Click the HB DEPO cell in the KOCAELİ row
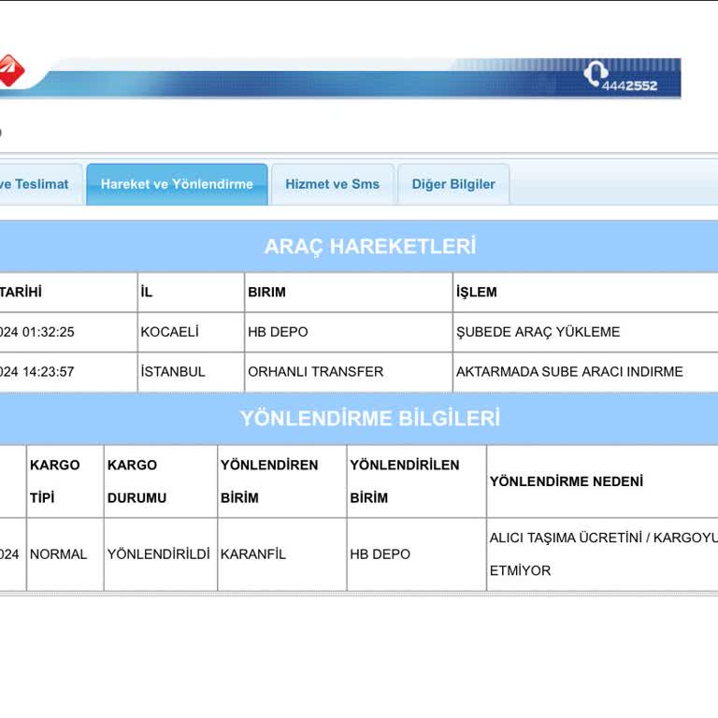Screen dimensions: 718x718 (x=349, y=332)
